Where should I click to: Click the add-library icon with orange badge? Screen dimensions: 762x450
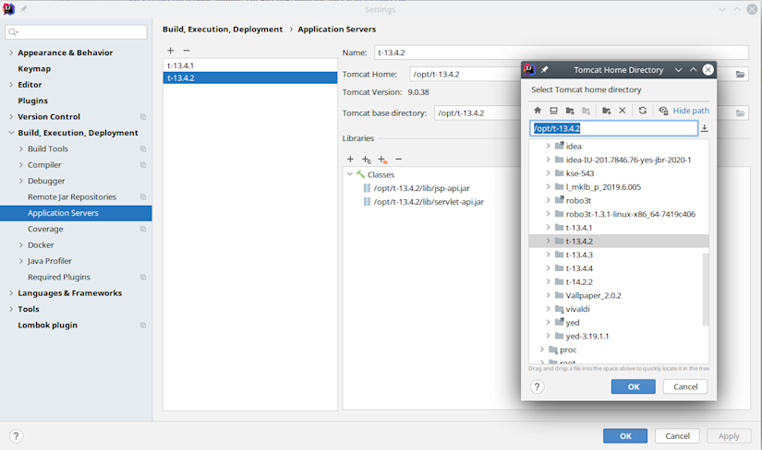click(382, 160)
